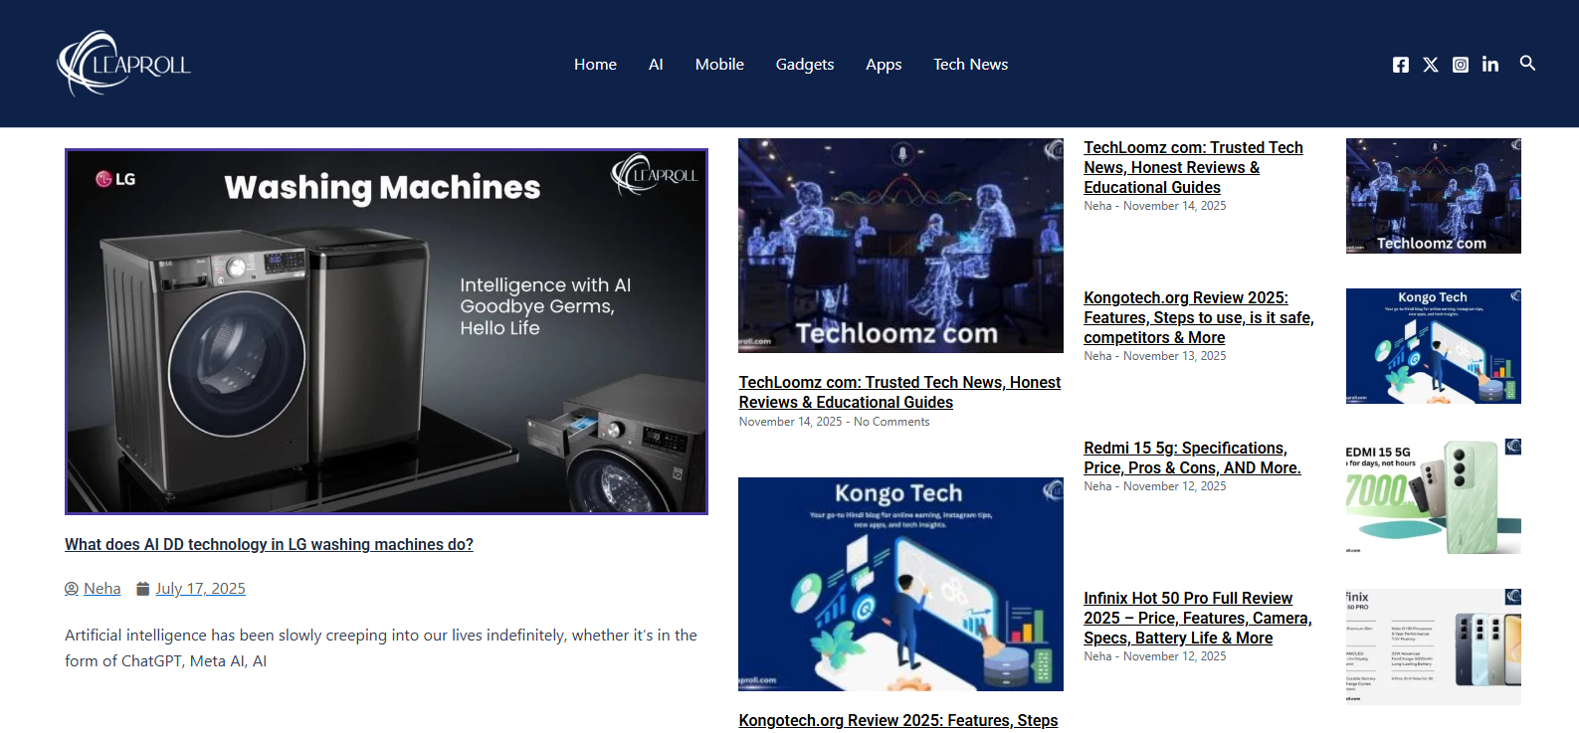The image size is (1579, 733).
Task: Click the LG Washing Machines featured image
Action: (x=386, y=331)
